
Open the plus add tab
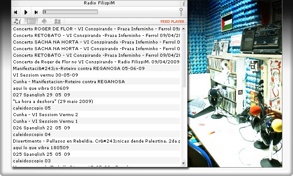click(x=44, y=22)
